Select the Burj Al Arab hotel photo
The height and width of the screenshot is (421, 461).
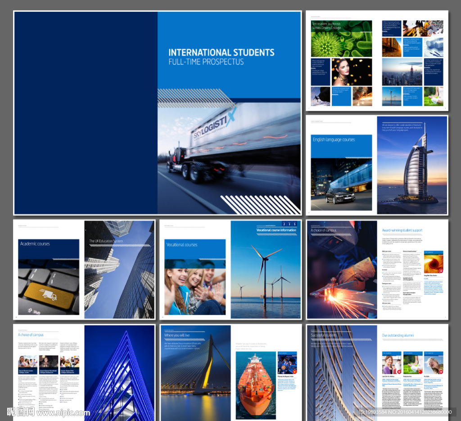(x=412, y=165)
